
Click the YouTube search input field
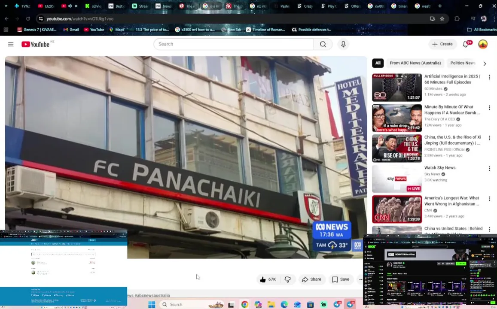(234, 44)
